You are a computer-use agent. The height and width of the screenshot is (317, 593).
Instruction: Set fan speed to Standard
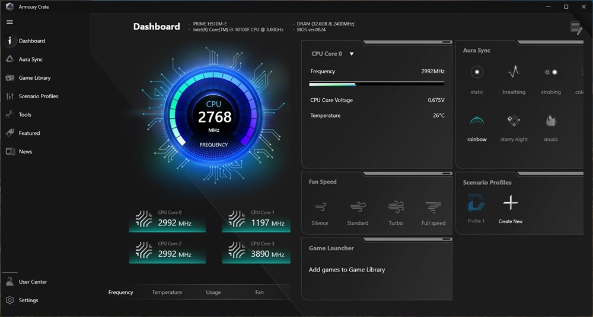click(x=358, y=207)
